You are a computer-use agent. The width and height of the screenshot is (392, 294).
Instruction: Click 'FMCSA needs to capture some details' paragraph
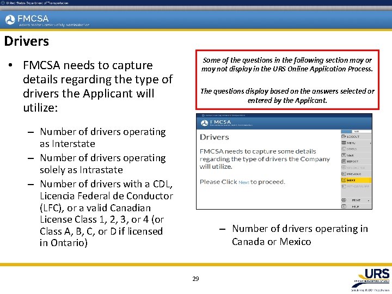coord(265,159)
